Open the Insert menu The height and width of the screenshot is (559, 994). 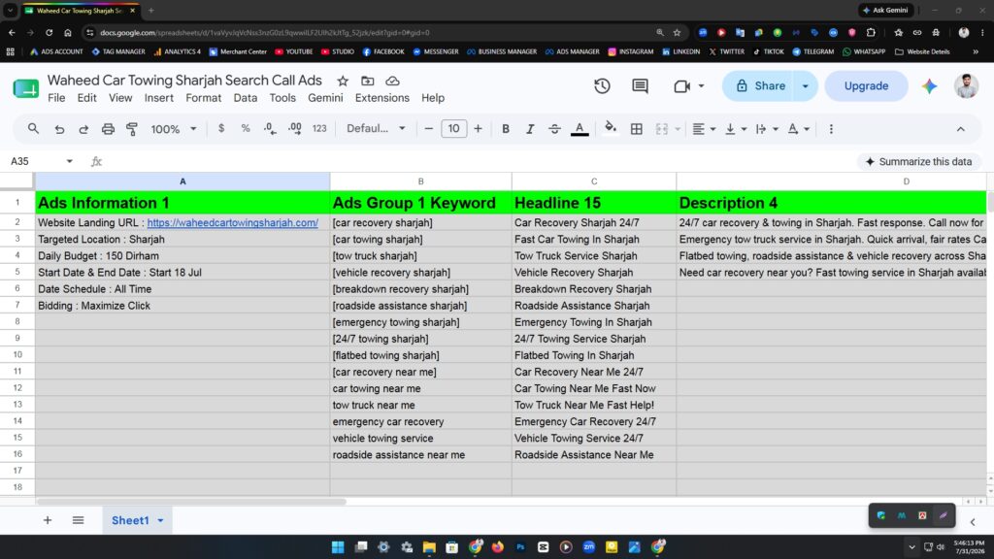pos(158,98)
